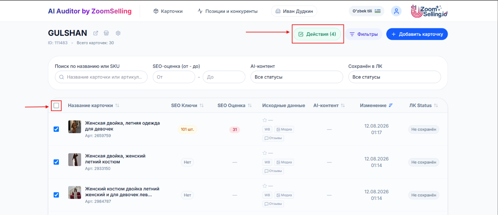
Task: Click Нет keys badge in row Арт: 2933150
Action: click(187, 162)
